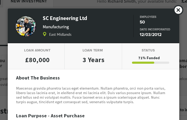Click the SC Engineering Ltd company name

point(65,18)
